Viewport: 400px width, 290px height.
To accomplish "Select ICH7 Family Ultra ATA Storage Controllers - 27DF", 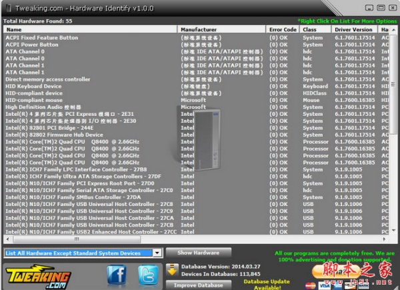I will [x=196, y=176].
